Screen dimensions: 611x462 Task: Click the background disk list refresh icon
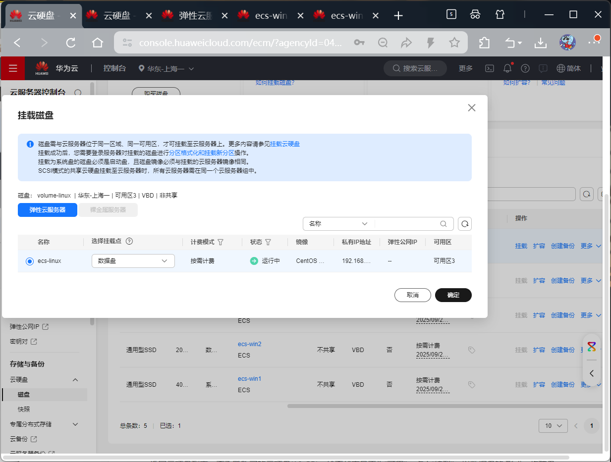point(587,194)
